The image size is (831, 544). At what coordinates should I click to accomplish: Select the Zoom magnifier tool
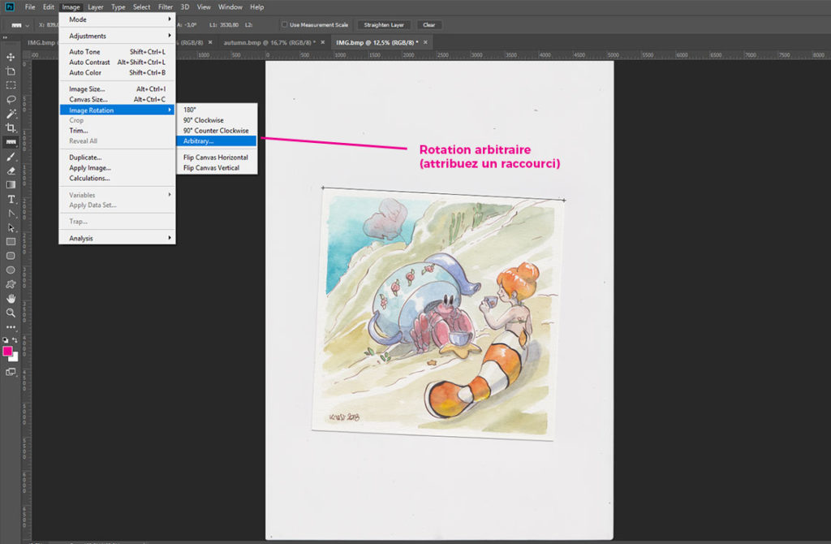click(x=11, y=313)
